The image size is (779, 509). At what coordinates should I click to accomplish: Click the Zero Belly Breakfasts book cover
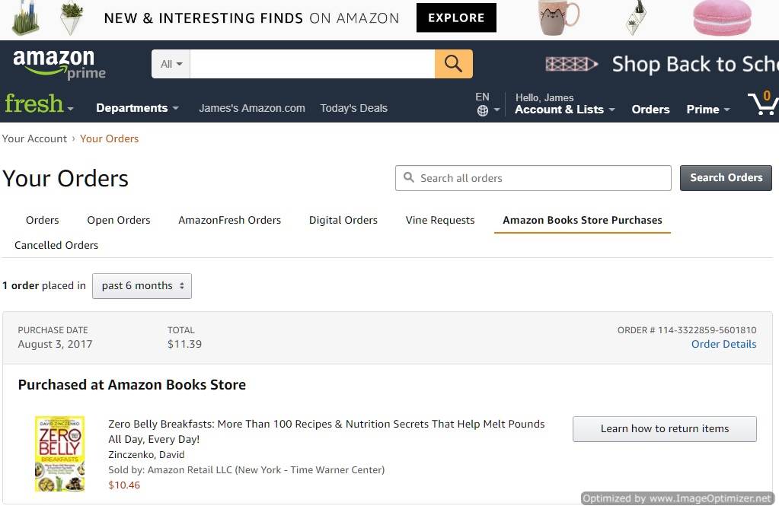(59, 453)
